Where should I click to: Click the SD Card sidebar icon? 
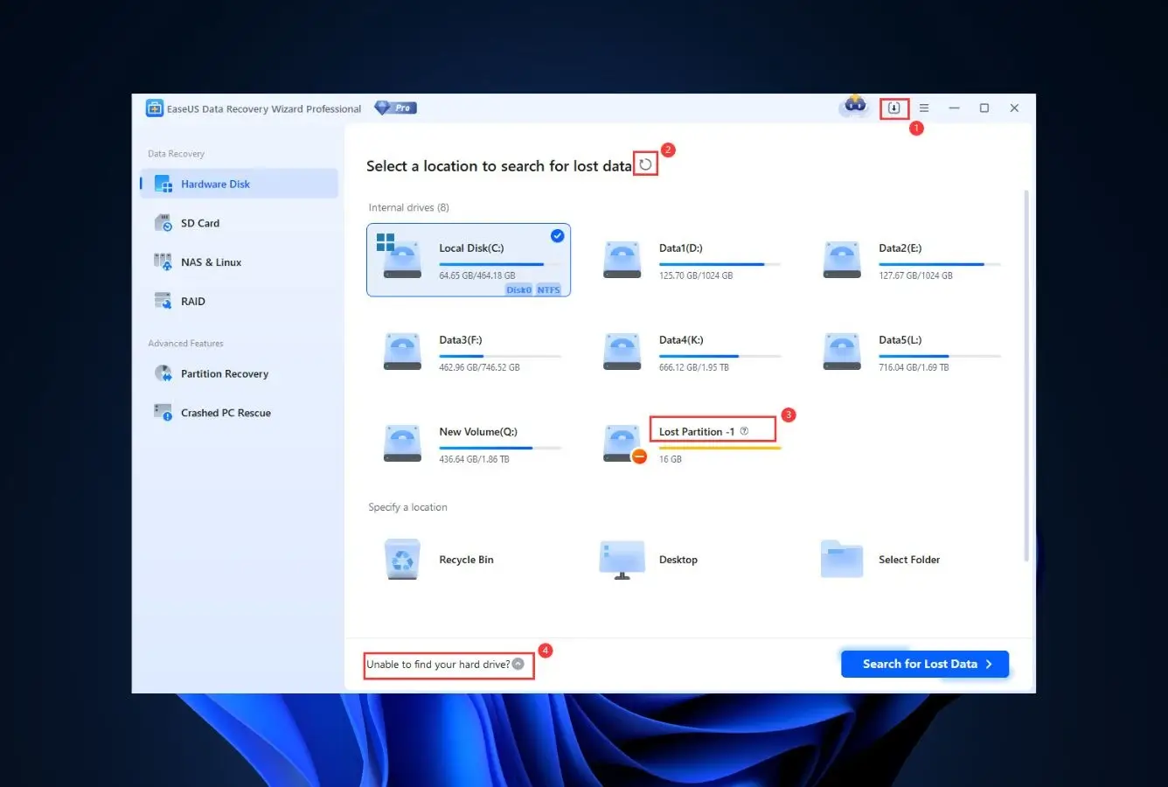(163, 223)
